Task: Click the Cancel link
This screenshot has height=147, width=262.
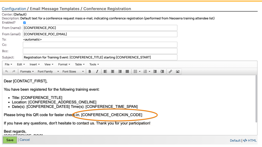Action: click(25, 140)
